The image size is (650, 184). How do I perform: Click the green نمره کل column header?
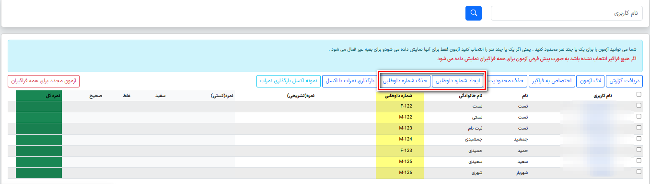[x=38, y=96]
